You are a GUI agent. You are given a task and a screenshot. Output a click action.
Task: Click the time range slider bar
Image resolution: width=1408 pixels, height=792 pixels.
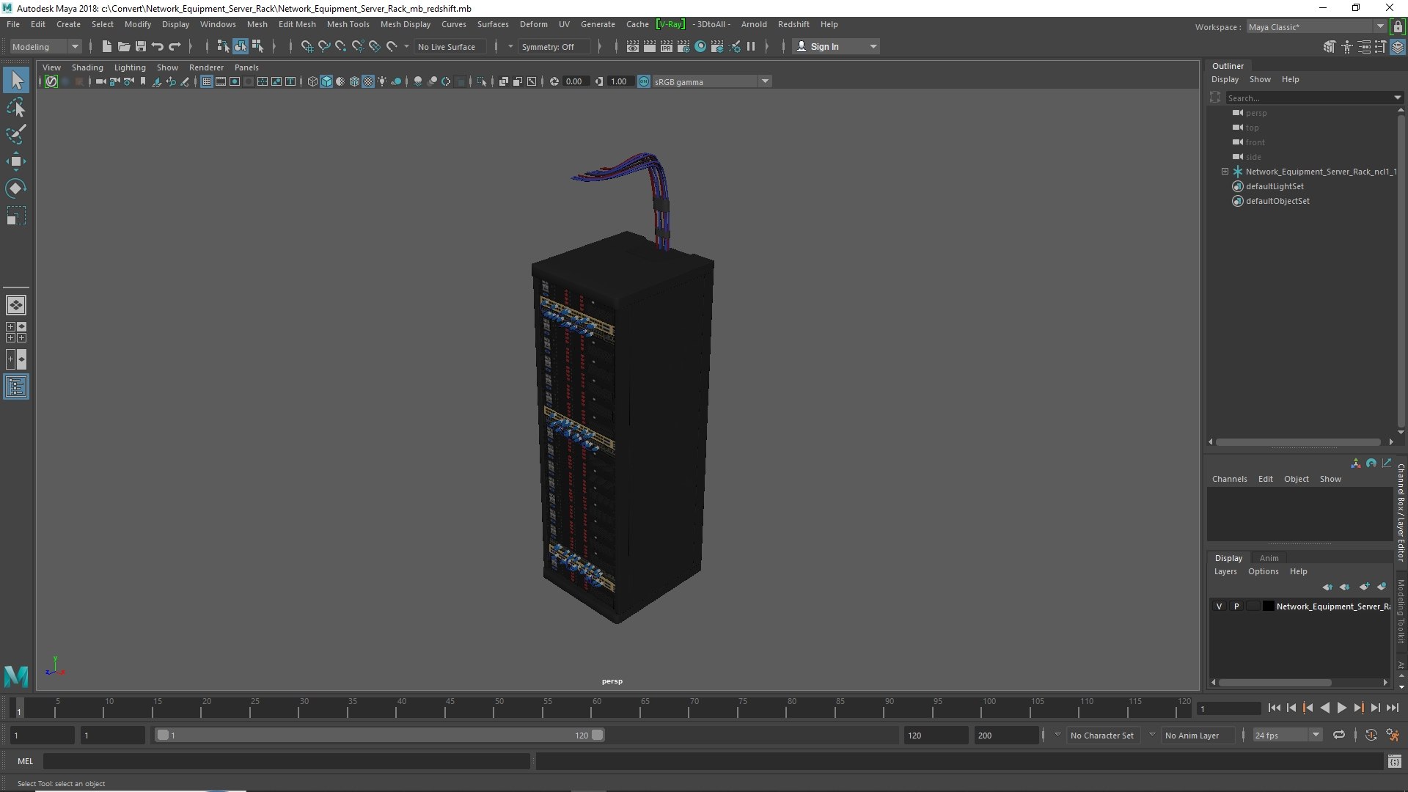(379, 735)
